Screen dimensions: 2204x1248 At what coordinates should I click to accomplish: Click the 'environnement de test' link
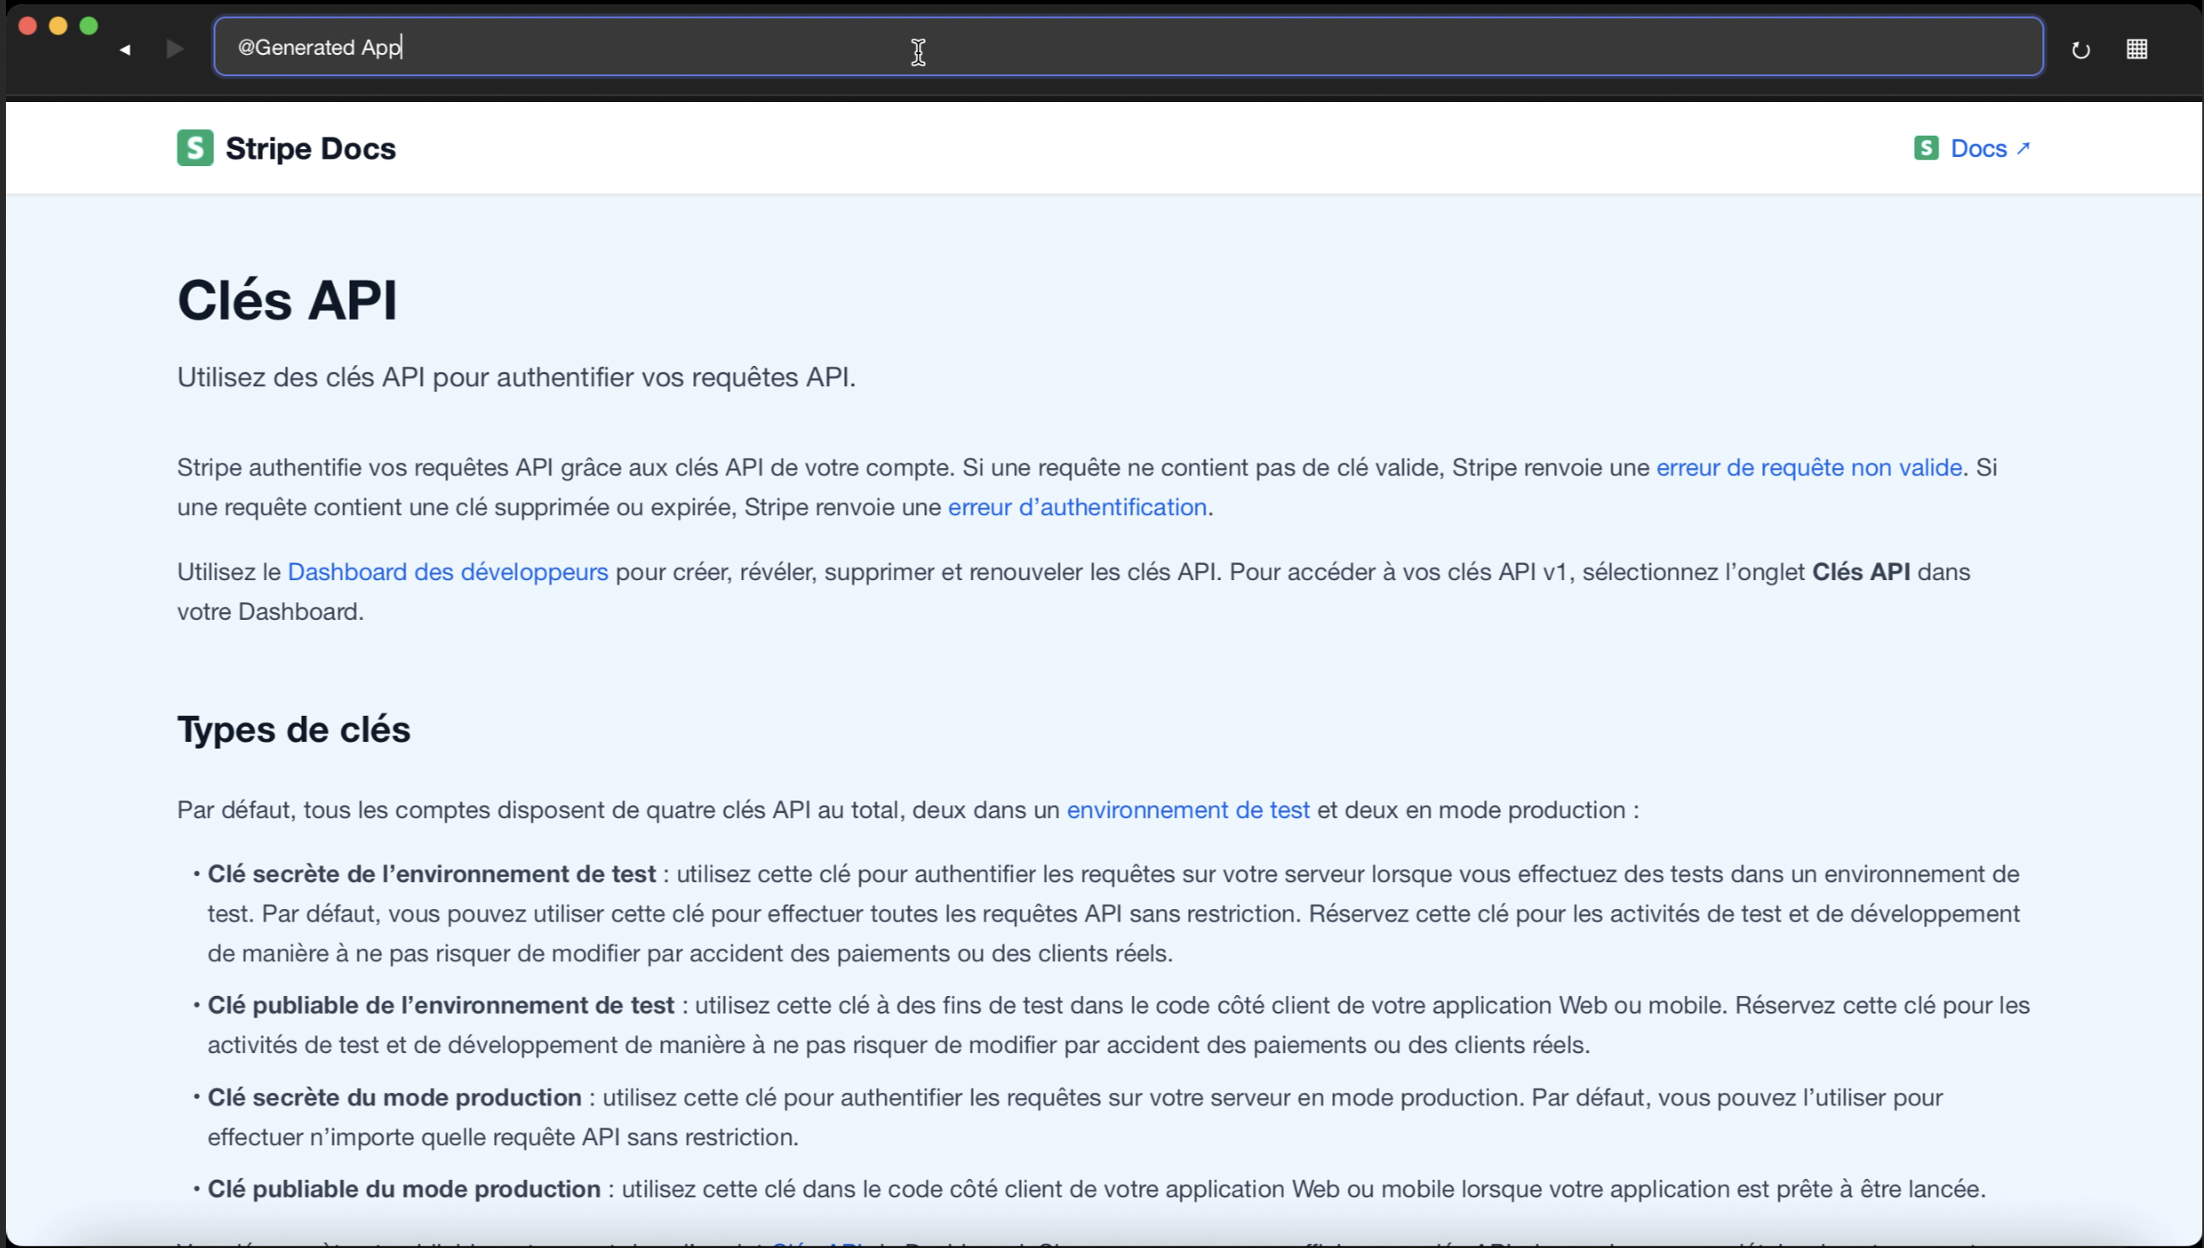click(1187, 810)
